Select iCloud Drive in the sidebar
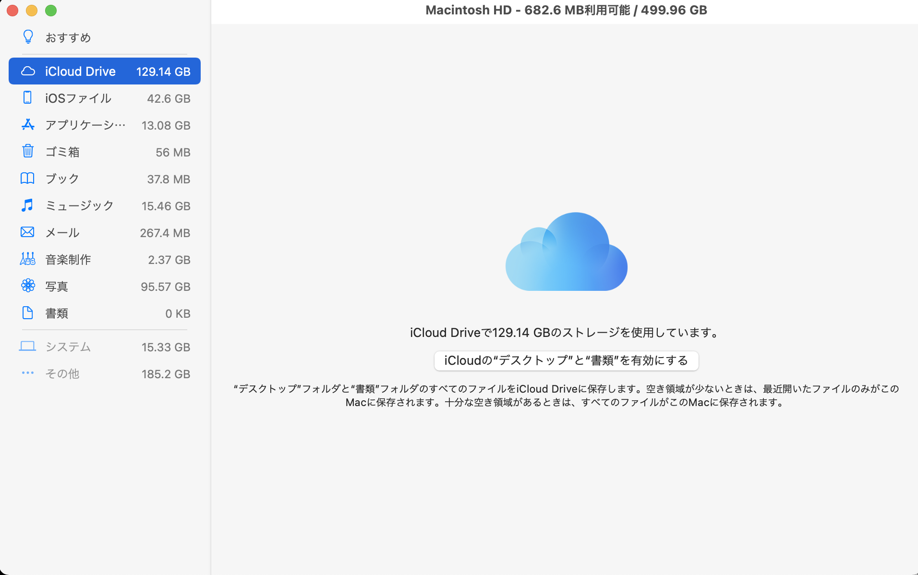Image resolution: width=918 pixels, height=575 pixels. pos(105,71)
